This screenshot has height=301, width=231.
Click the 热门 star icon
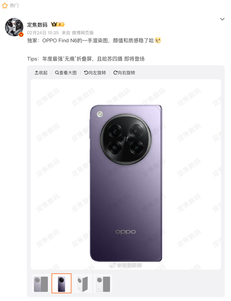pyautogui.click(x=5, y=6)
